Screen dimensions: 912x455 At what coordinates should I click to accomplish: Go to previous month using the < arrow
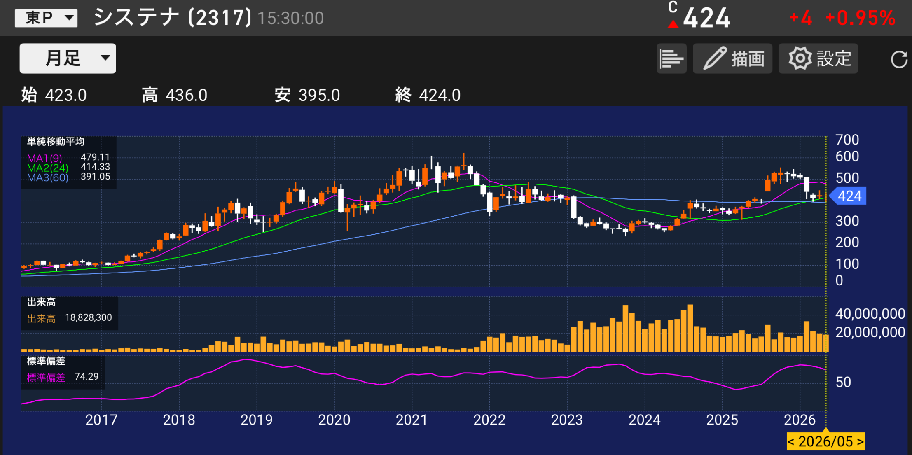791,441
